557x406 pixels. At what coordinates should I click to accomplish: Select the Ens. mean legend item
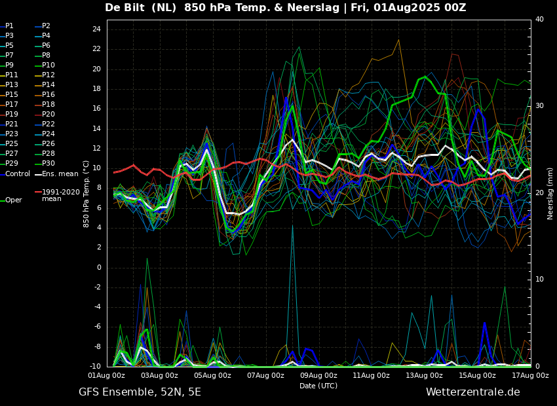click(56, 174)
